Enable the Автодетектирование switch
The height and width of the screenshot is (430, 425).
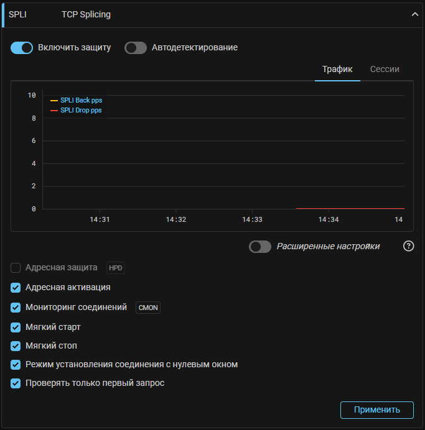(136, 48)
